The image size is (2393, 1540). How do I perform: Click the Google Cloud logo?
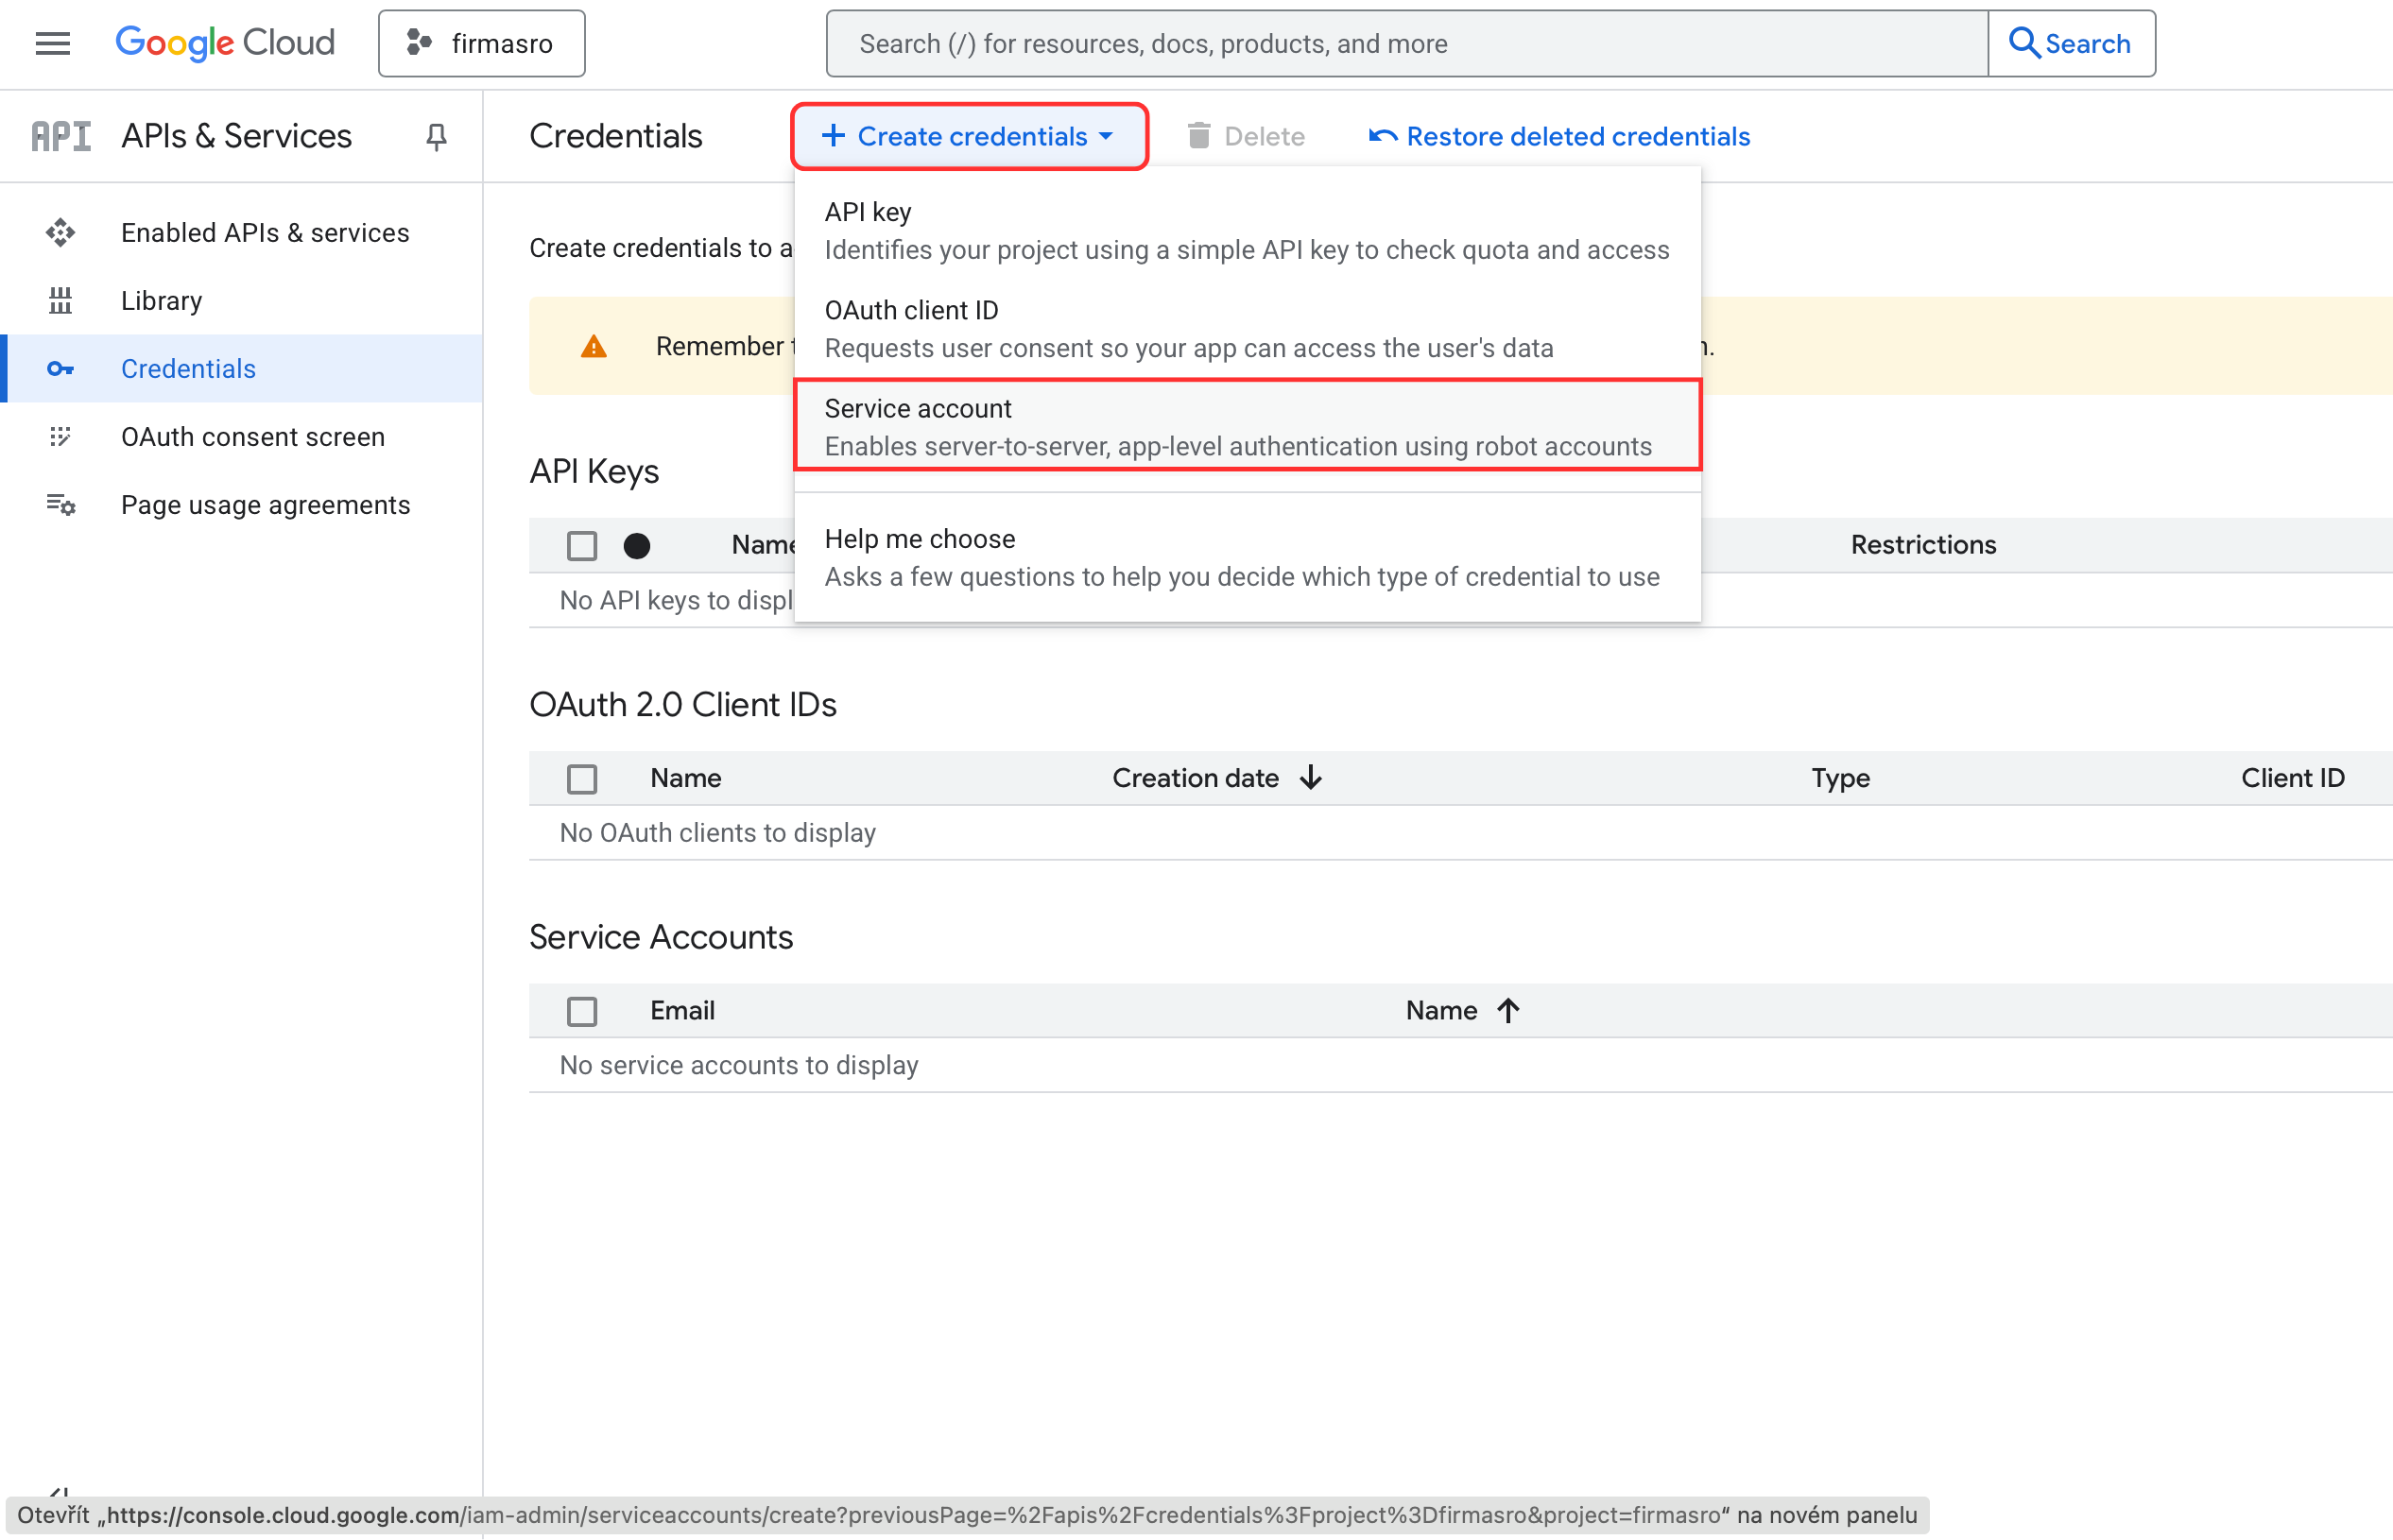(x=225, y=43)
